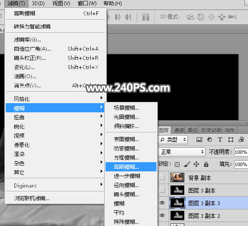Switch to the 动作 tab
The height and width of the screenshot is (226, 248).
(230, 130)
